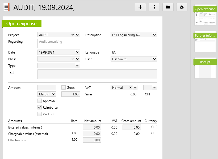The height and width of the screenshot is (159, 218).
Task: Click the folder icon in header
Action: click(168, 7)
